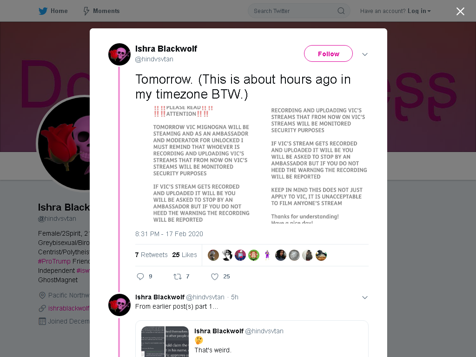Screen dimensions: 476x357
Task: Open the Log in dropdown
Action: (x=419, y=11)
